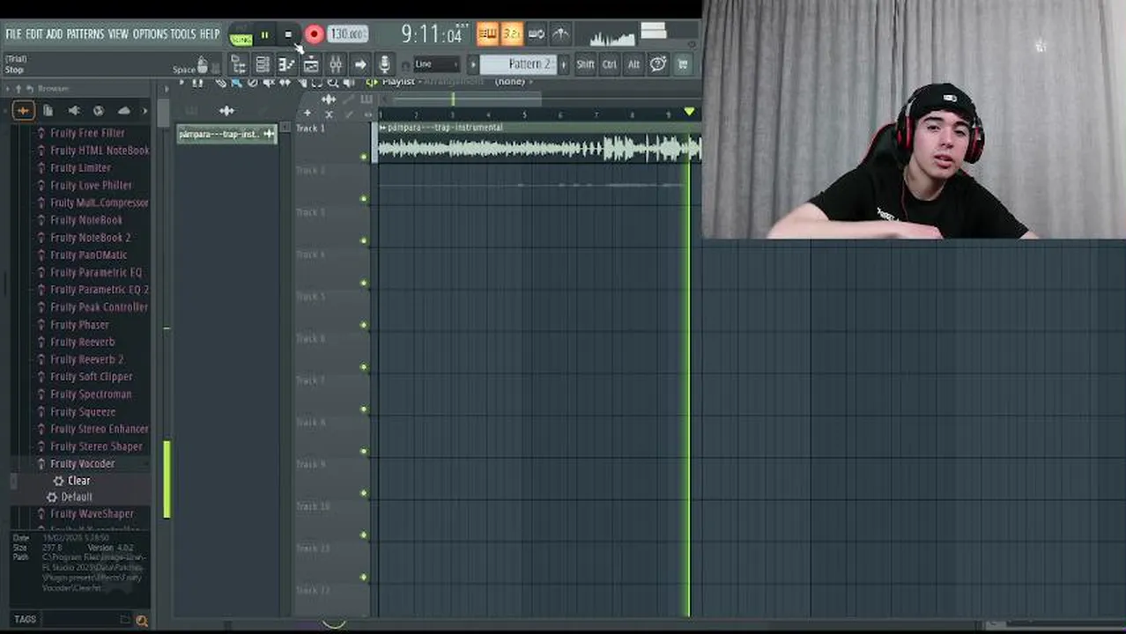Image resolution: width=1126 pixels, height=634 pixels.
Task: Stop playback with the stop button
Action: click(287, 35)
